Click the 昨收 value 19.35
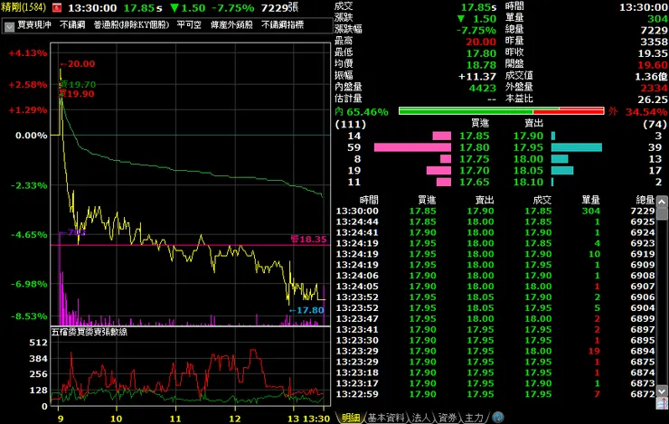The width and height of the screenshot is (669, 424). tap(653, 53)
